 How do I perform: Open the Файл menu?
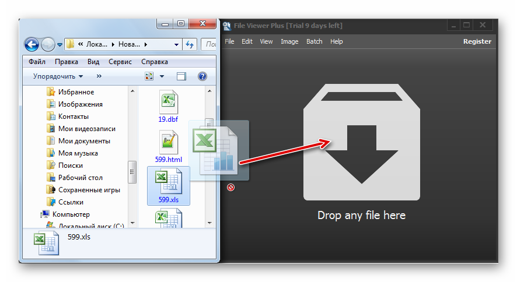pos(37,62)
